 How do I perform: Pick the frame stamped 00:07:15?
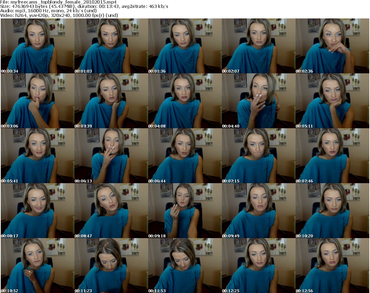(x=259, y=156)
